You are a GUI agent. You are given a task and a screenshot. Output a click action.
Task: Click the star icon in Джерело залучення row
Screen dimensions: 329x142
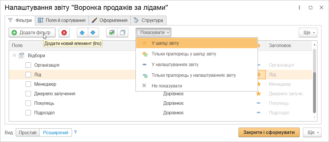pos(259,94)
